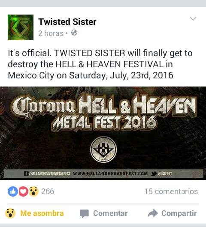The image size is (206, 227).
Task: Open the Hell & Heaven Metal Fest image
Action: [x=103, y=133]
